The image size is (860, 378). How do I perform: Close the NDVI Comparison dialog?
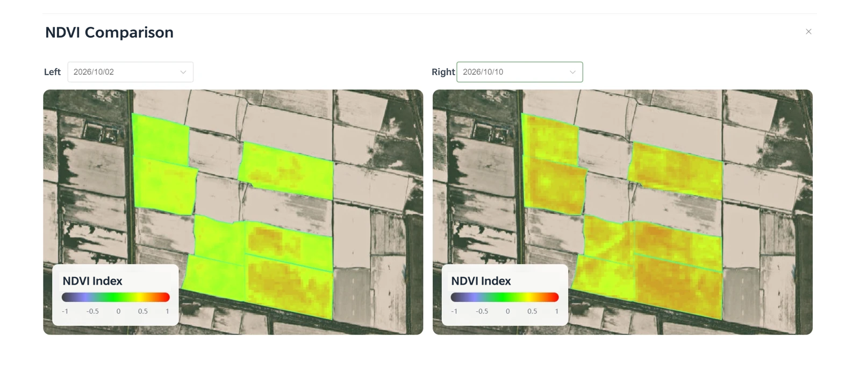tap(808, 32)
